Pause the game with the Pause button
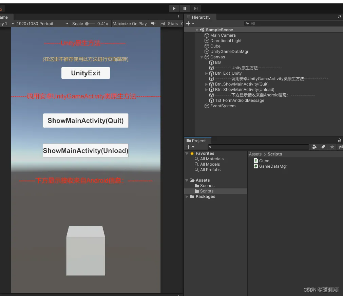 (x=185, y=8)
